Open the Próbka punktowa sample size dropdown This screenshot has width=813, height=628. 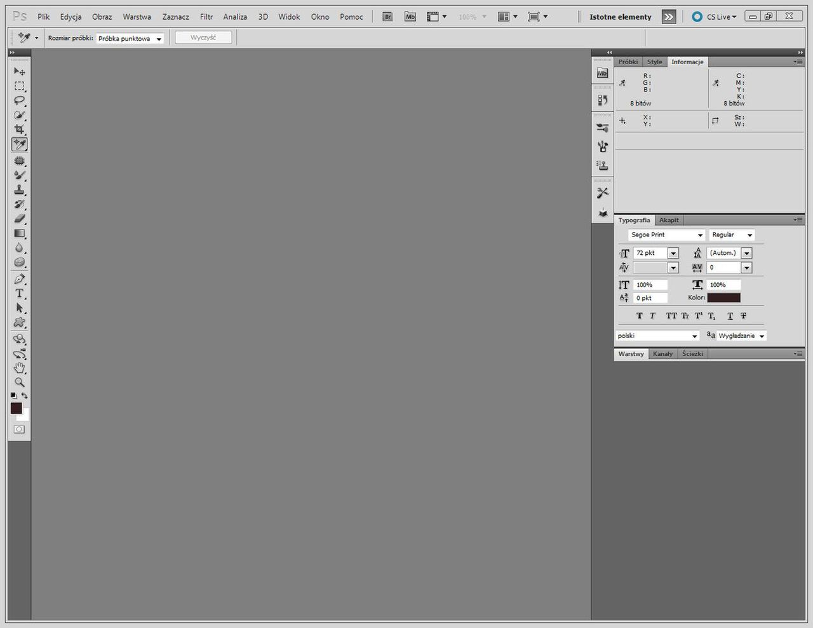(x=130, y=38)
